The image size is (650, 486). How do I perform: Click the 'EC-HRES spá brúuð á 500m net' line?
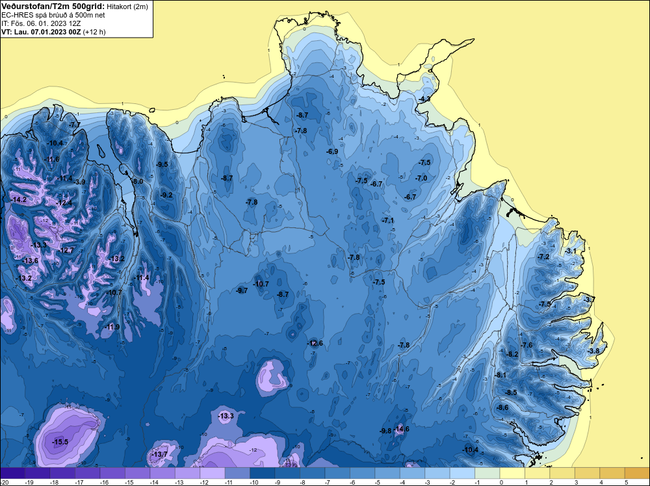click(53, 16)
